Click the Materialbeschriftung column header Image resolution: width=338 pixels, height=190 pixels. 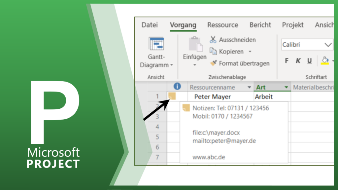click(x=313, y=87)
